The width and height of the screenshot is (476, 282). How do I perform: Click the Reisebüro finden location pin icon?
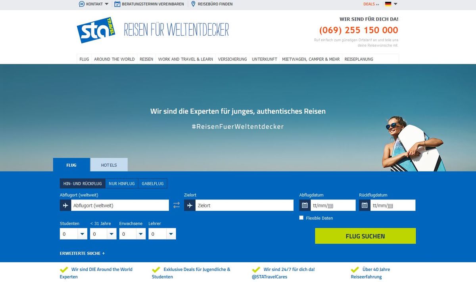(193, 4)
